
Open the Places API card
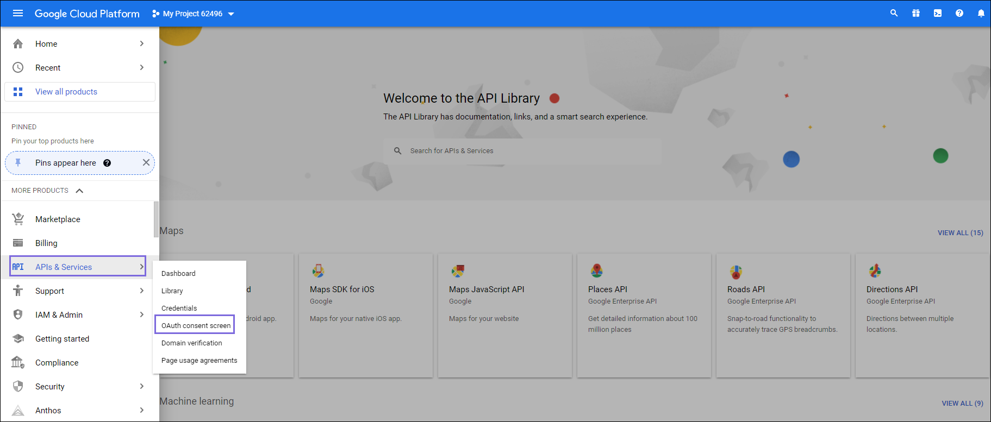click(644, 316)
